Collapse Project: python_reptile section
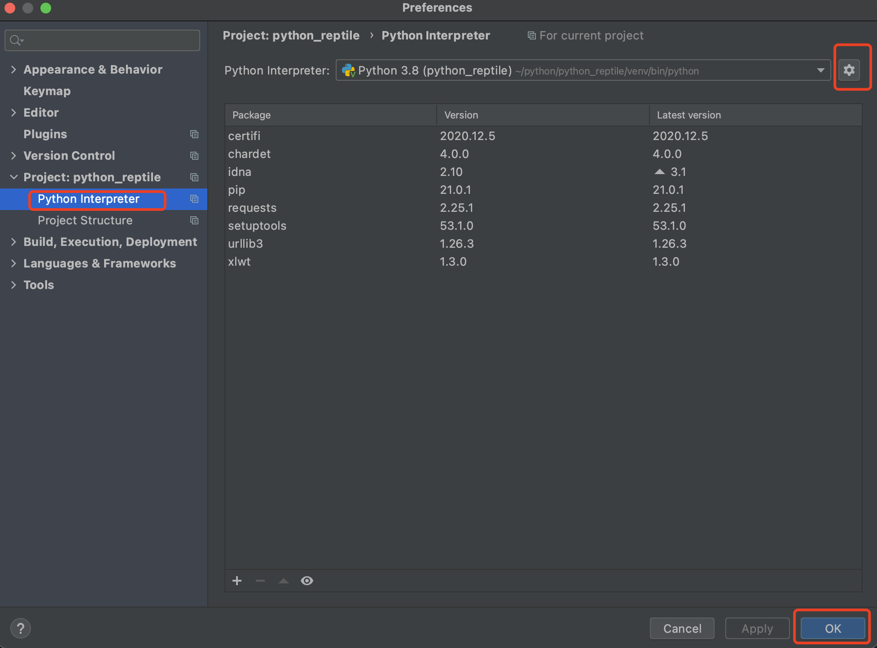 (x=13, y=177)
